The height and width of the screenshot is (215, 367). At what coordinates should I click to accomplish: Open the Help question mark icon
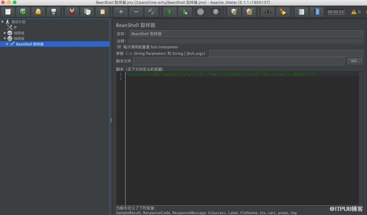[317, 12]
